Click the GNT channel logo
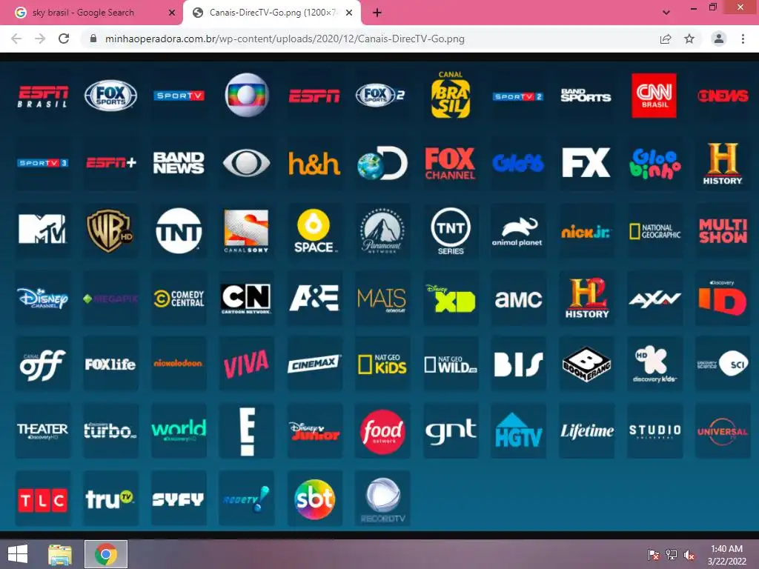The height and width of the screenshot is (569, 759). pyautogui.click(x=451, y=430)
